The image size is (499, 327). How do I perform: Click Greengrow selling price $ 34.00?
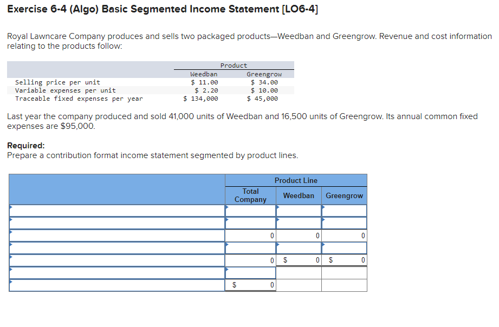click(x=264, y=82)
